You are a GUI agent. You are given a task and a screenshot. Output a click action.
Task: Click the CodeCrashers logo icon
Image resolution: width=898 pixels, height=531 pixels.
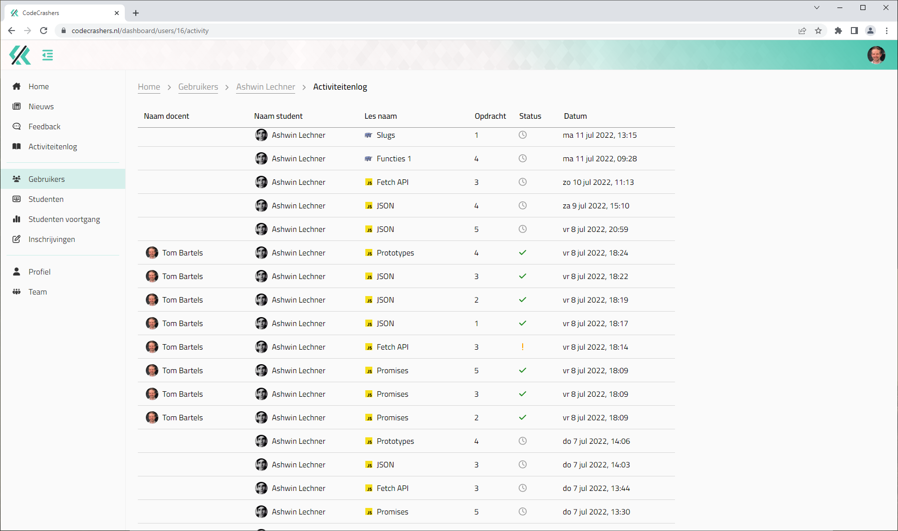click(20, 55)
